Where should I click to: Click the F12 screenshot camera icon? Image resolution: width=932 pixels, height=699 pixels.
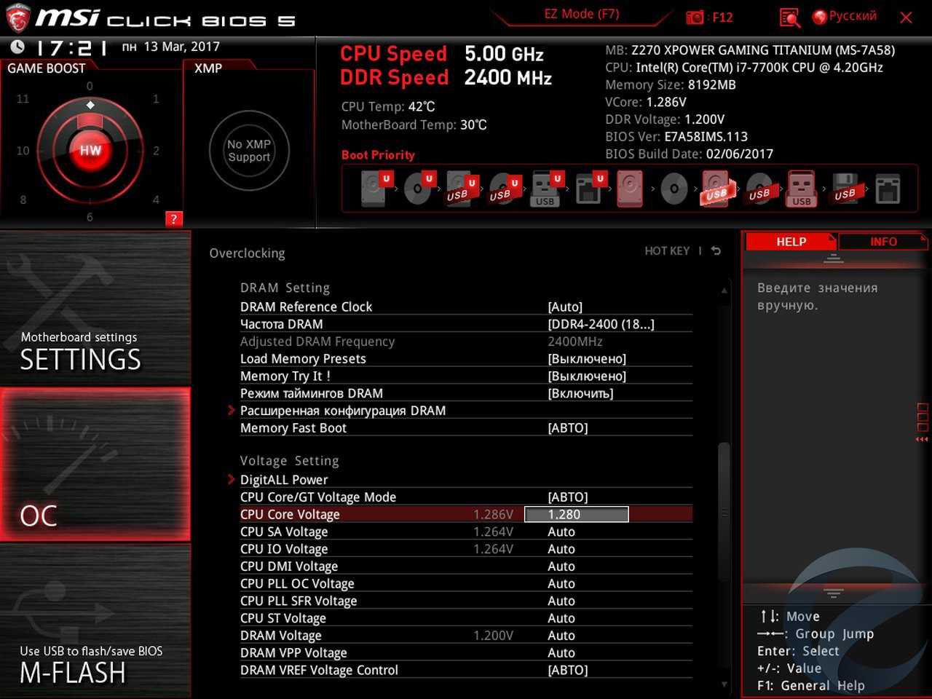point(695,17)
